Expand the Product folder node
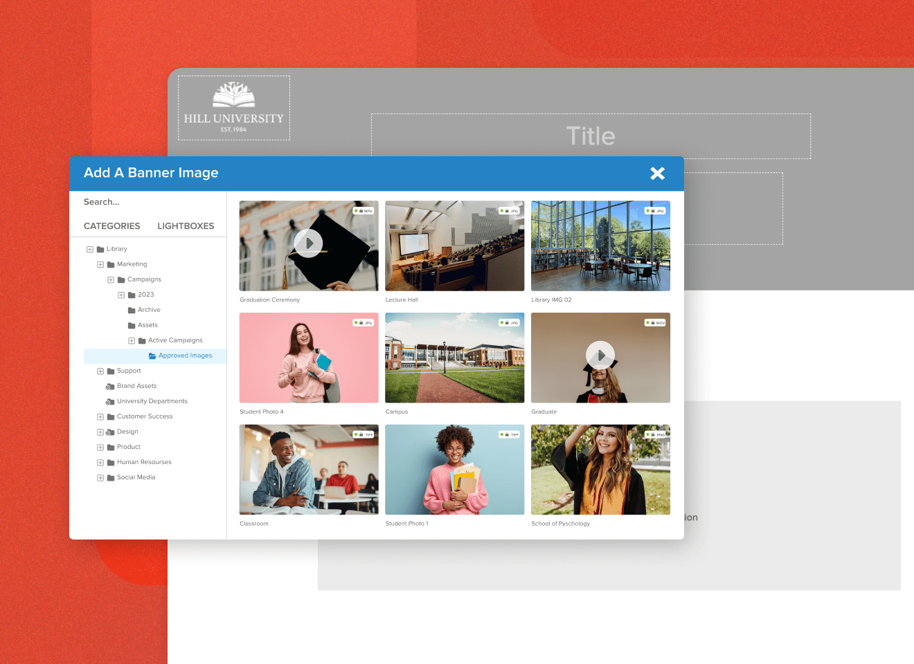Screen dimensions: 914x664 (x=100, y=447)
